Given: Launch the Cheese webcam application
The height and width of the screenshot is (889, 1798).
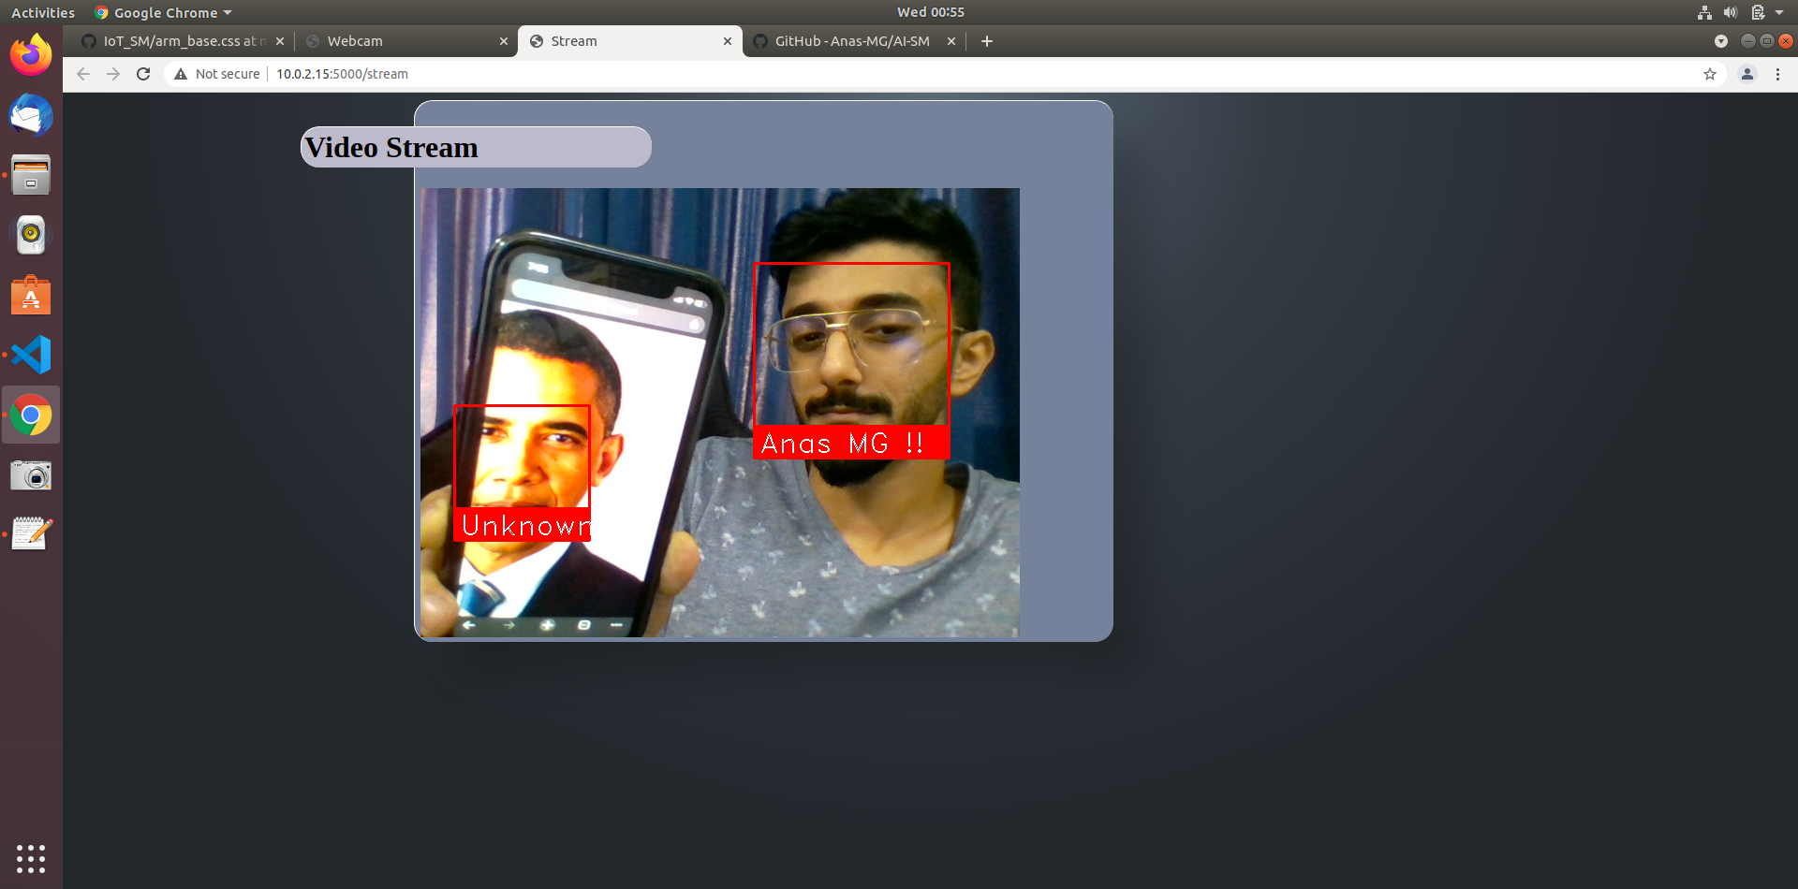Looking at the screenshot, I should click(31, 474).
